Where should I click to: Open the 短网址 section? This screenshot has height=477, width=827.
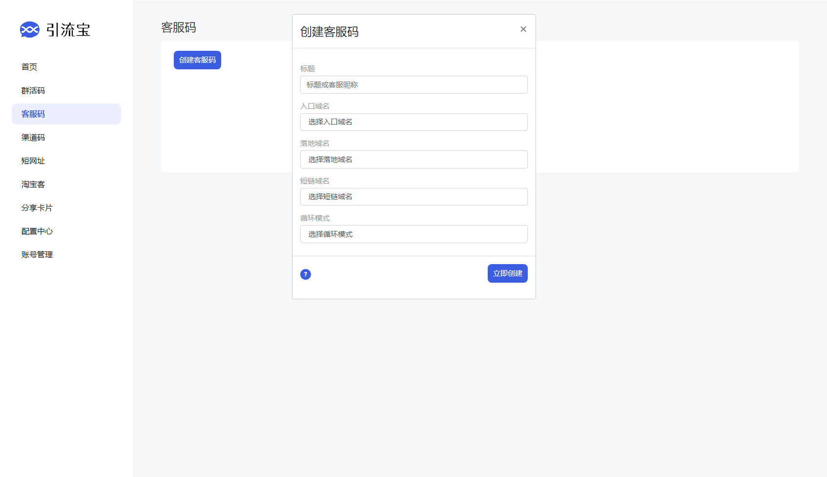(x=32, y=161)
